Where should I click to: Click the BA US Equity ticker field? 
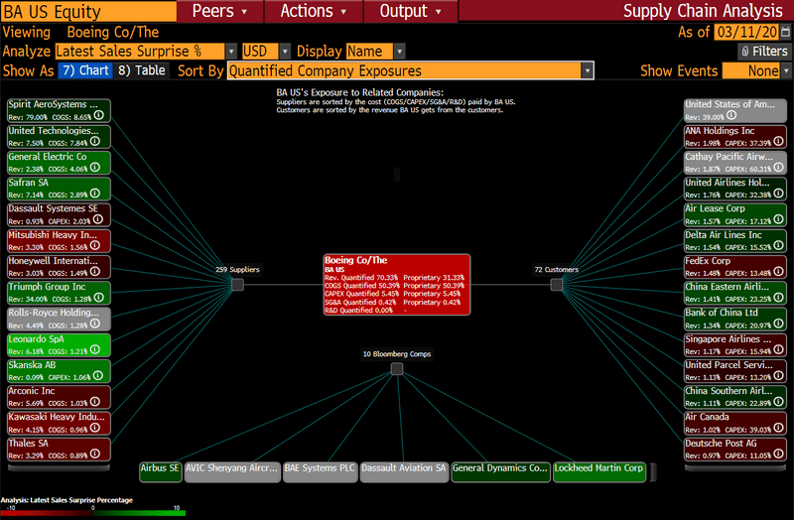point(88,11)
